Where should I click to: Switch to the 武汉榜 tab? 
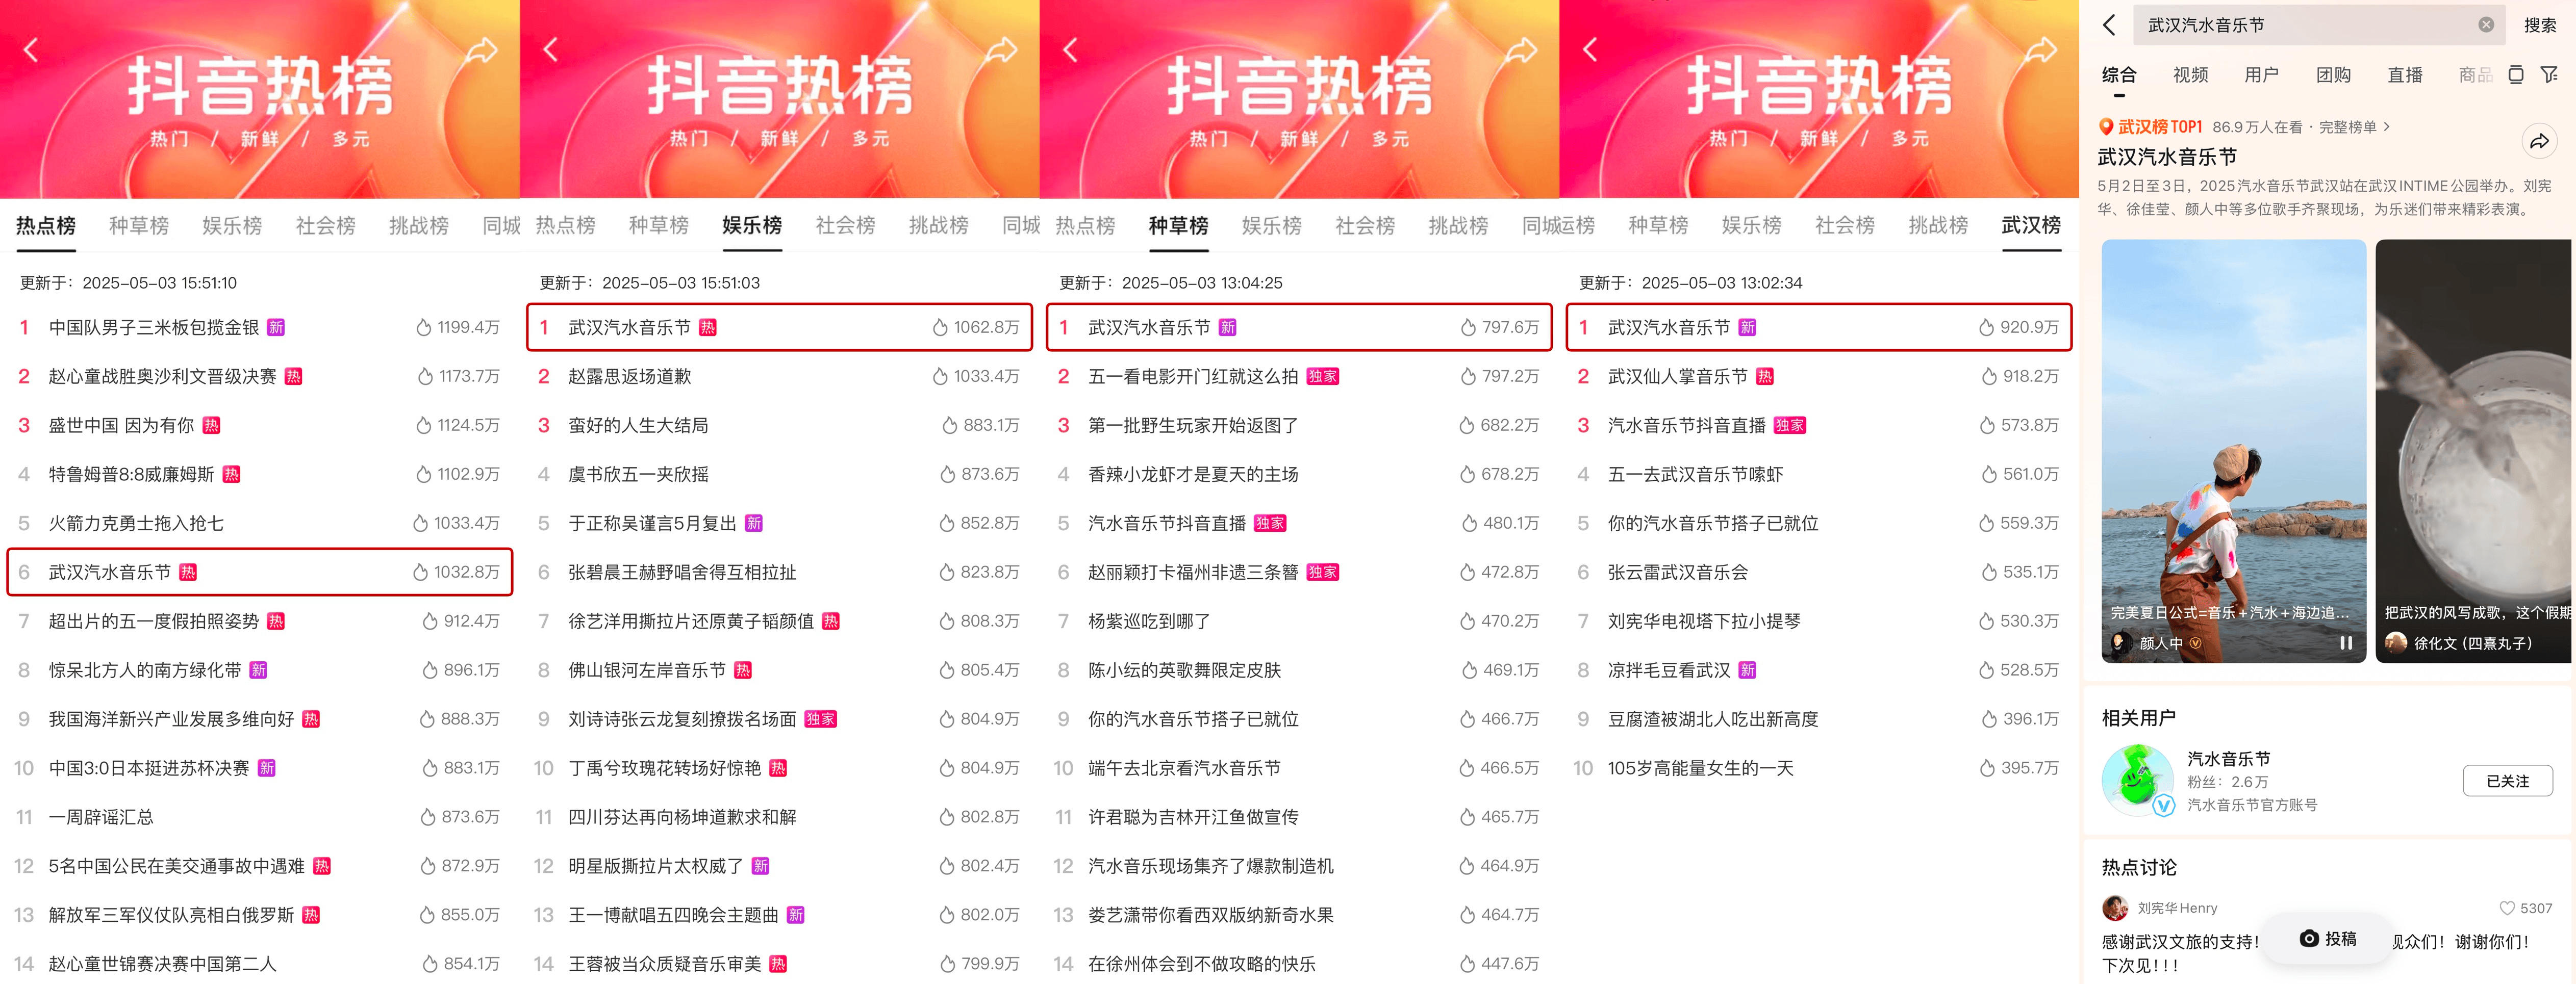coord(2031,226)
